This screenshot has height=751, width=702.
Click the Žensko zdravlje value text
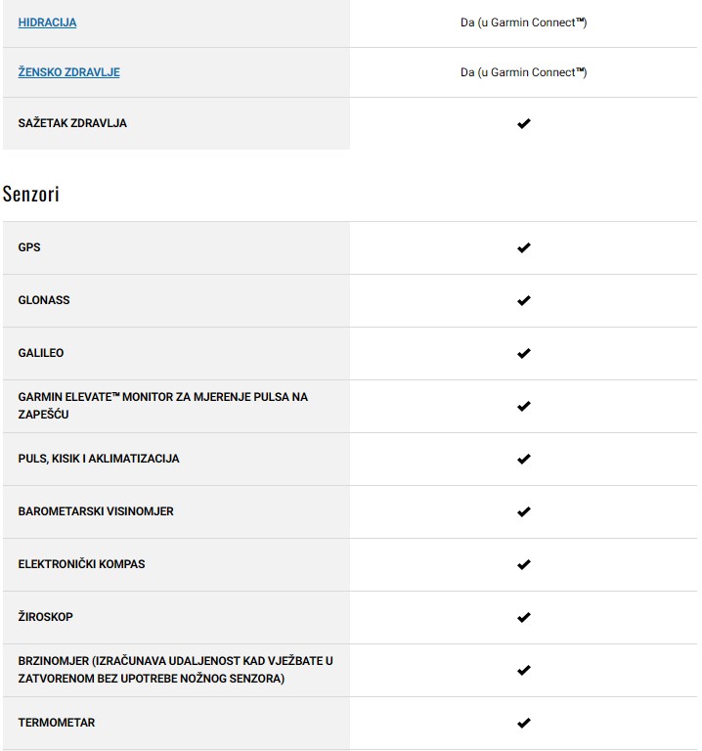coord(523,72)
